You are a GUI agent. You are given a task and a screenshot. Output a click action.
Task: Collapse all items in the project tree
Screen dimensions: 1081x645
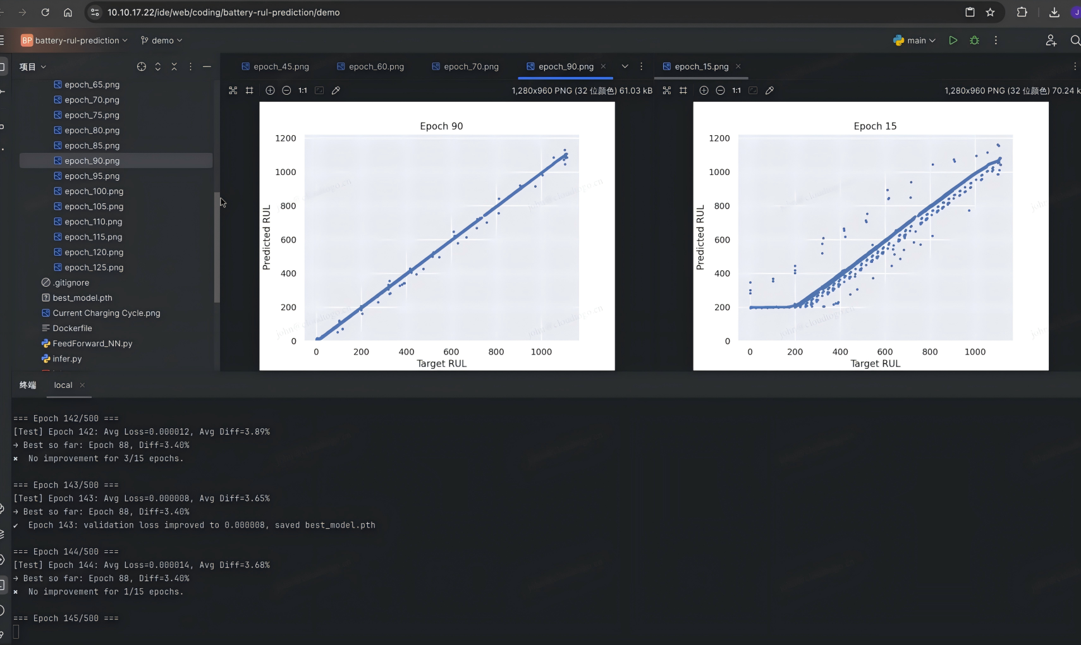174,66
